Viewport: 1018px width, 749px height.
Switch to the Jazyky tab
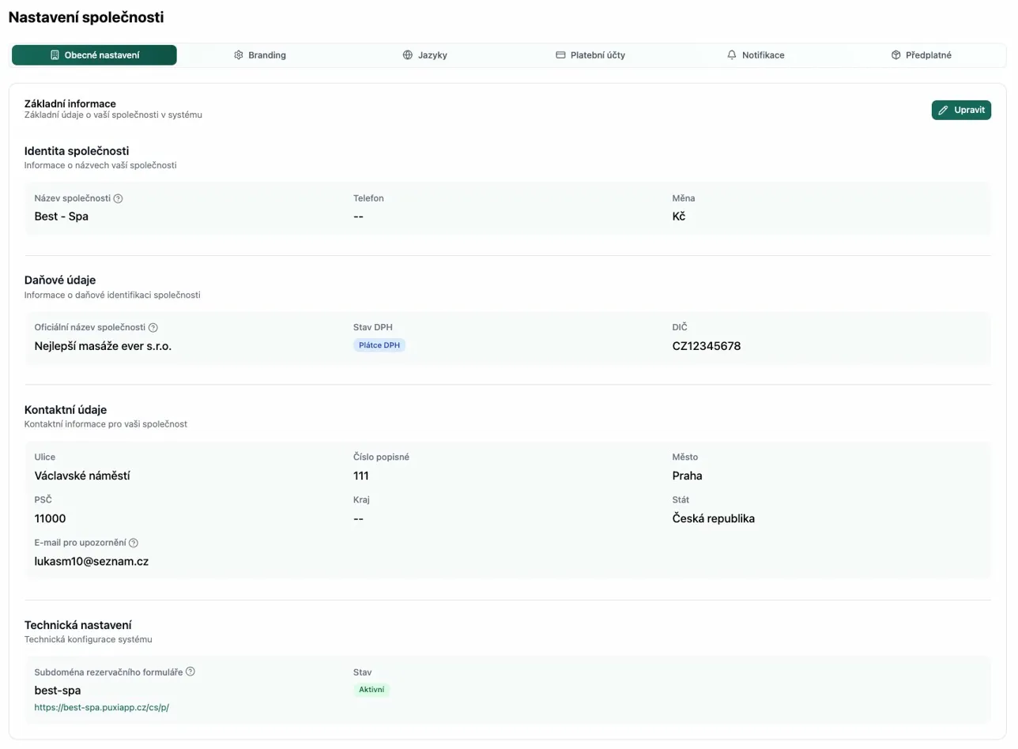point(425,55)
